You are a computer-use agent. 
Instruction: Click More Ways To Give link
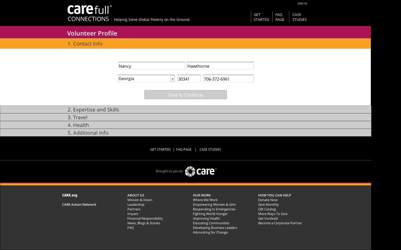click(x=273, y=214)
